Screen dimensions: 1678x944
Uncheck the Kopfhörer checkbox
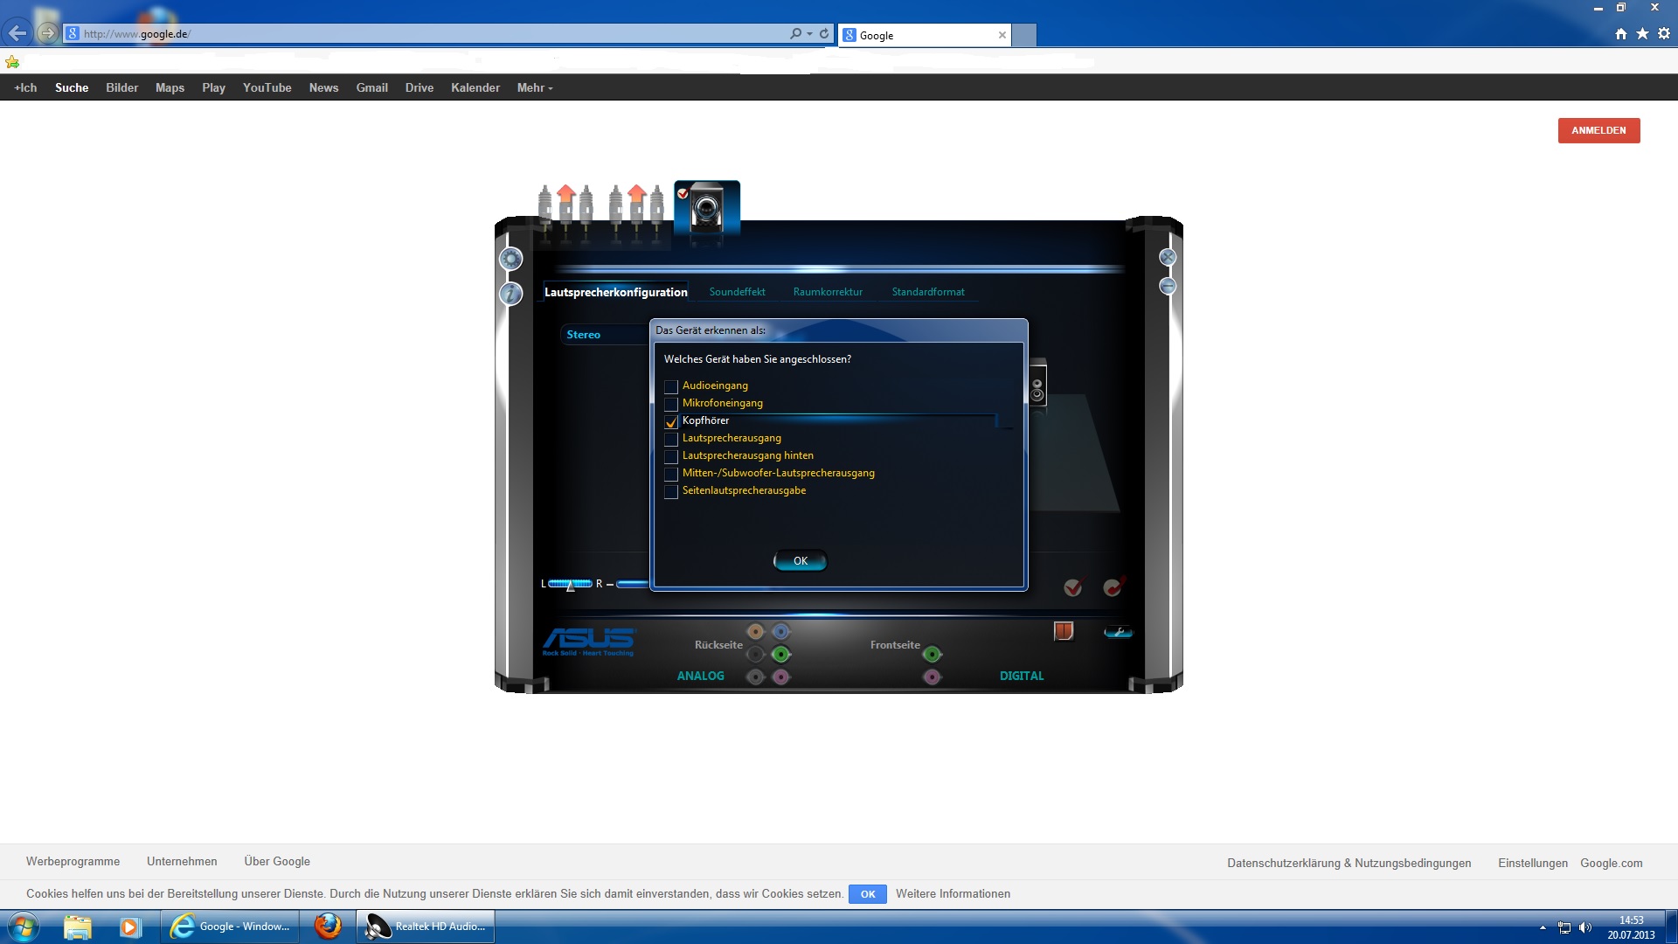671,421
